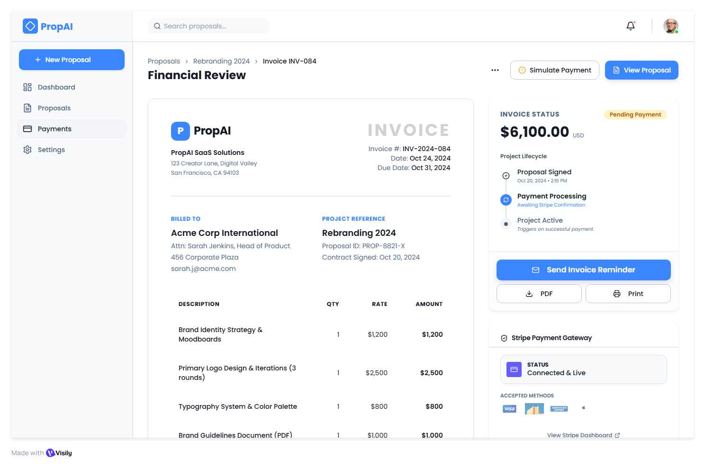Open the Settings gear icon
This screenshot has width=705, height=468.
click(27, 149)
